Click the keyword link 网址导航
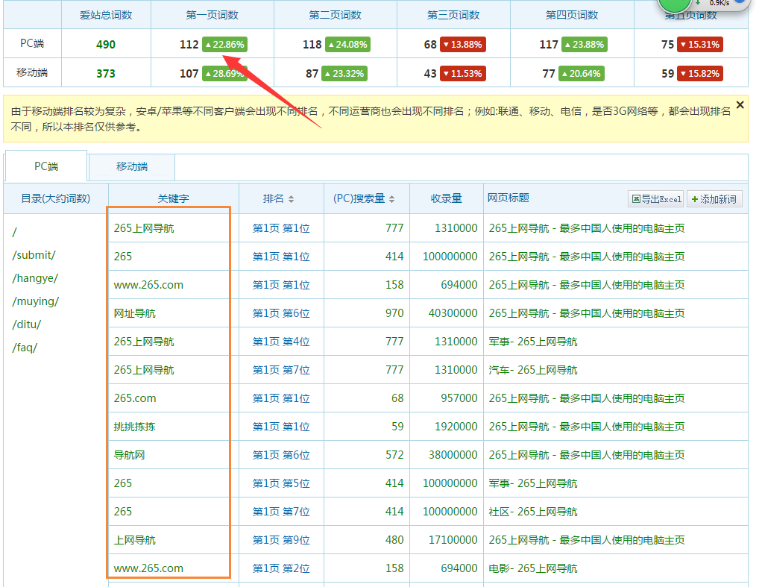 (135, 313)
